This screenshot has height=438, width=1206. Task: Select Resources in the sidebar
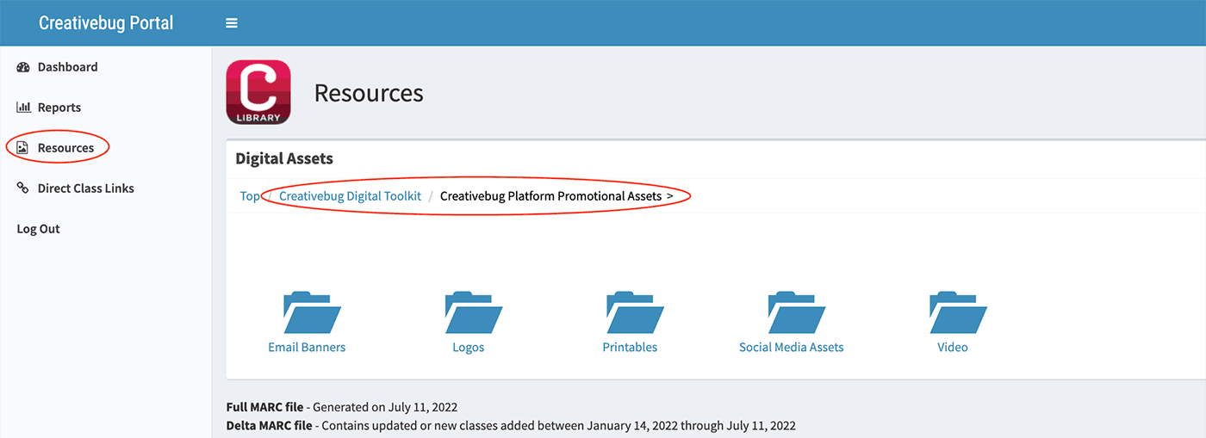click(x=65, y=148)
